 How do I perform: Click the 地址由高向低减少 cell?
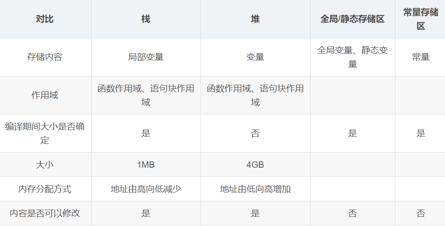[x=145, y=189]
